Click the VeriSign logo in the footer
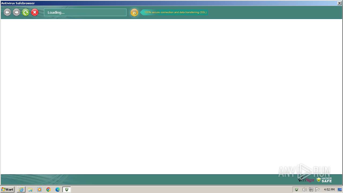 tap(306, 180)
